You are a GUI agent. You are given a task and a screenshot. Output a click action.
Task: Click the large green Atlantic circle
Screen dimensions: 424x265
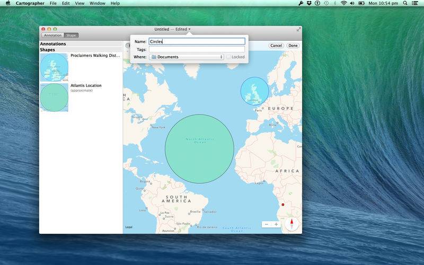coord(200,149)
